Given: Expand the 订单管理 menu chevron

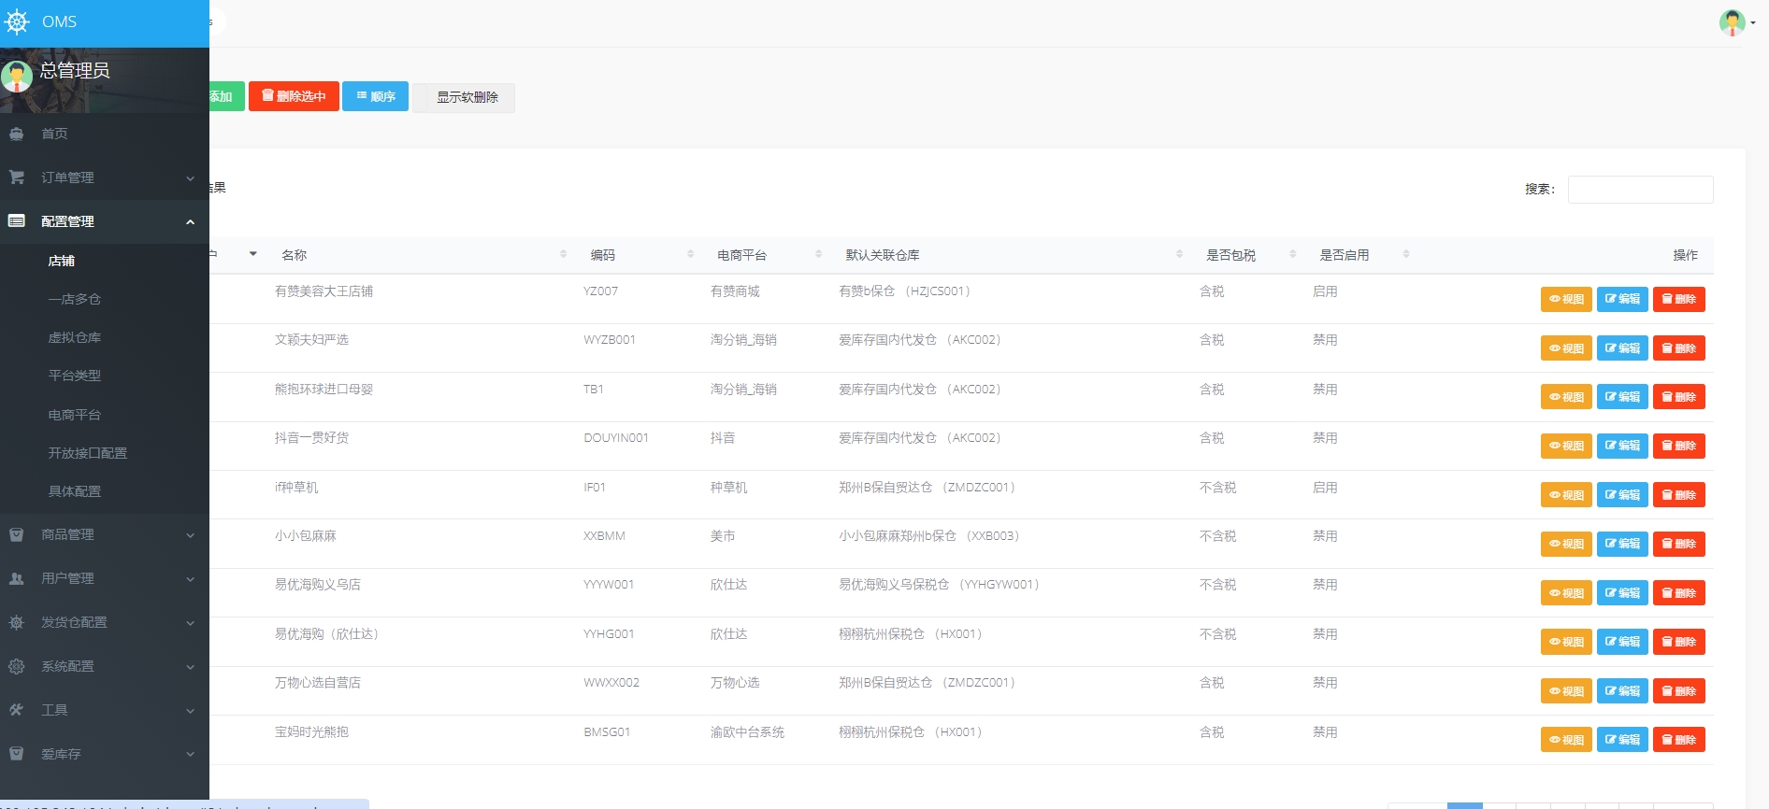Looking at the screenshot, I should click(x=191, y=178).
